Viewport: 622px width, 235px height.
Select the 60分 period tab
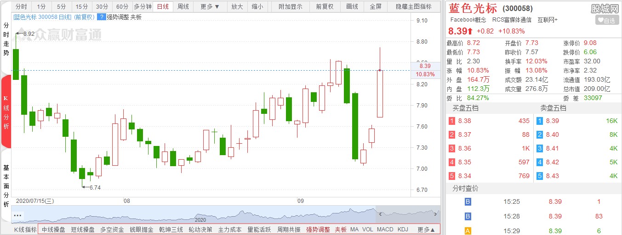(x=122, y=7)
